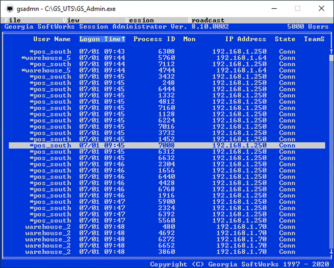Open the Broadcast menu
The image size is (334, 268).
point(206,20)
